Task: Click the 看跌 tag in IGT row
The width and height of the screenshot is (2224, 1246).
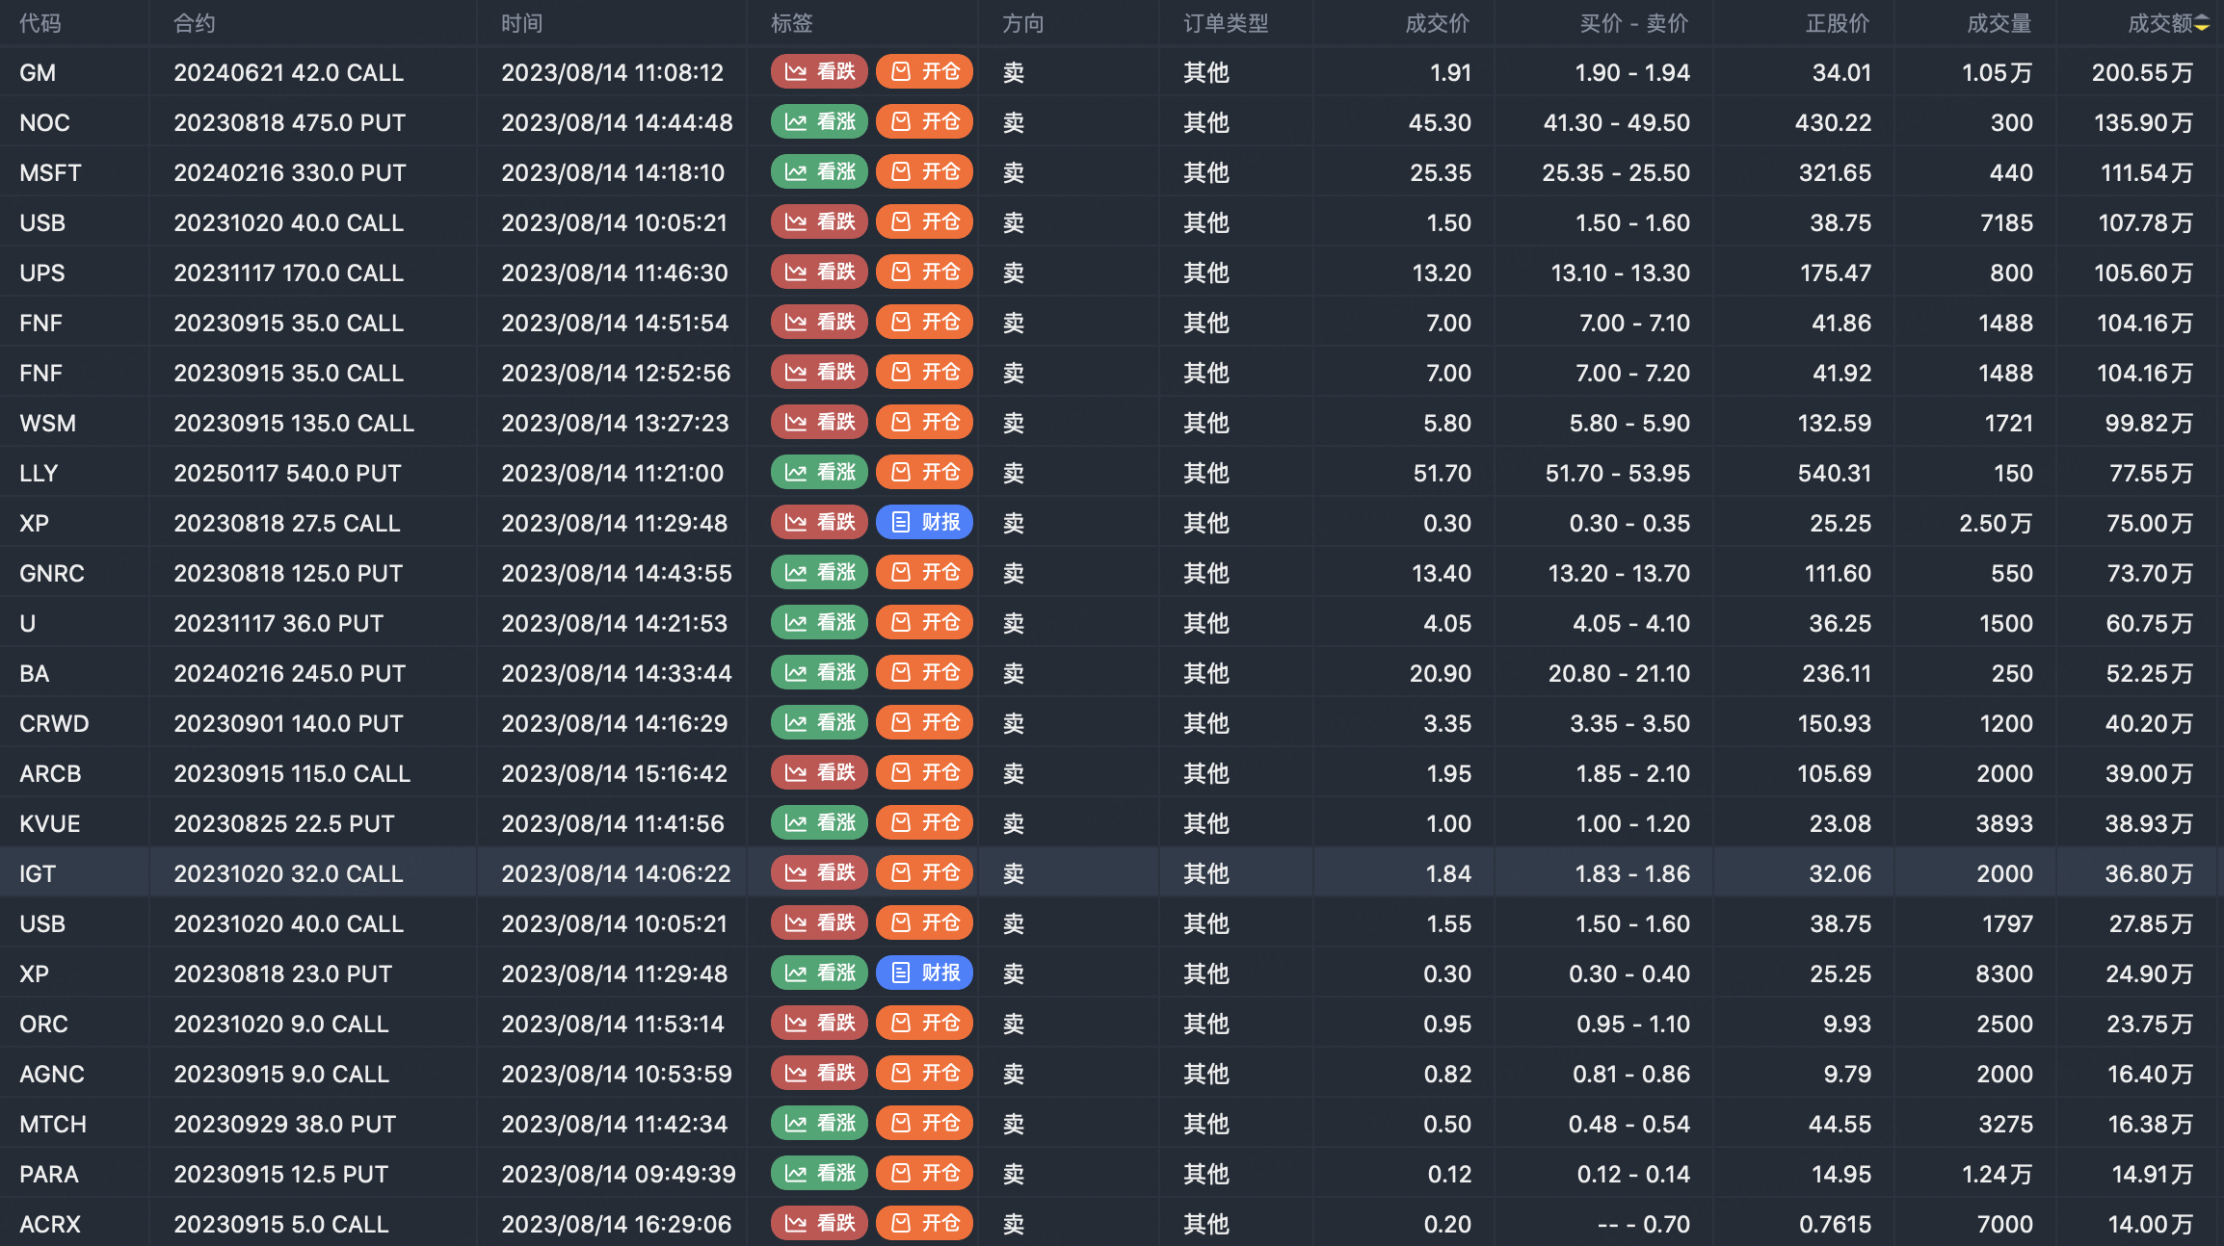Action: tap(819, 873)
